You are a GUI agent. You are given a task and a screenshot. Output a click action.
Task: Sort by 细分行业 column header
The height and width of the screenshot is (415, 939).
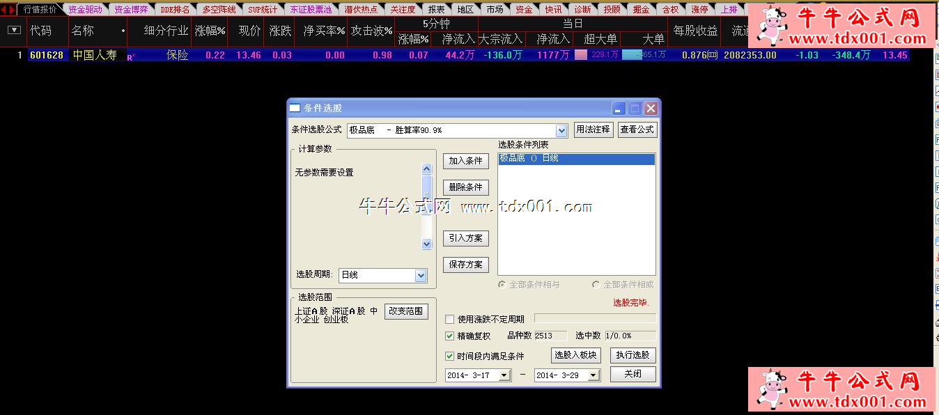point(166,31)
